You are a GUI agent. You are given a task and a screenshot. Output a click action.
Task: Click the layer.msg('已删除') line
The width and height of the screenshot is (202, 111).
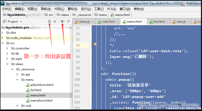[x=132, y=57]
